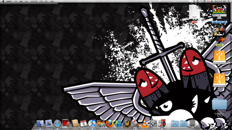The width and height of the screenshot is (232, 130).
Task: Open the 窗口 (Window) menu
Action: click(x=47, y=1)
